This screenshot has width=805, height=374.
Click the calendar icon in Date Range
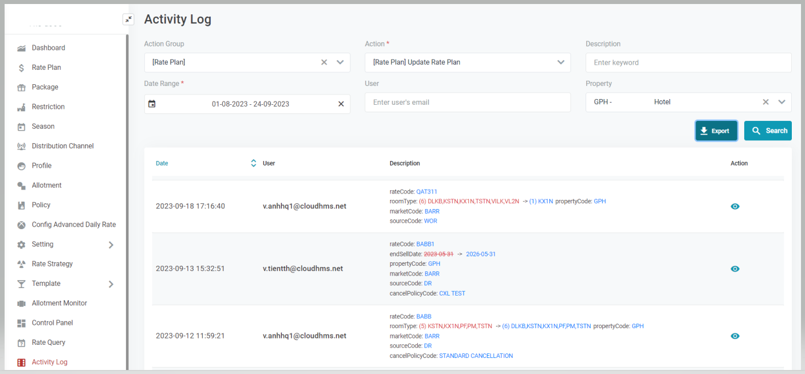[152, 104]
